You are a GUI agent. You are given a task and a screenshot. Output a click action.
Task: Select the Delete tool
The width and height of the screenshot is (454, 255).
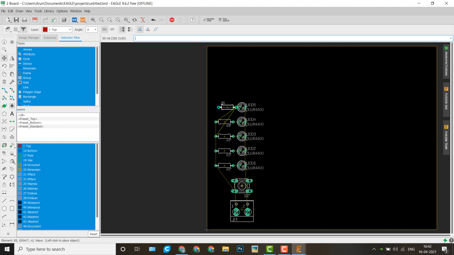[4, 82]
